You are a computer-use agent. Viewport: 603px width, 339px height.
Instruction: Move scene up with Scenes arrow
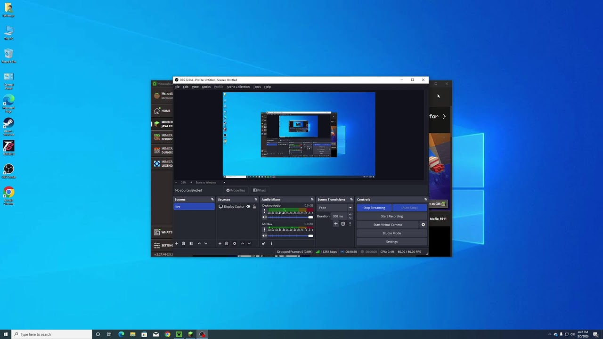pos(199,243)
